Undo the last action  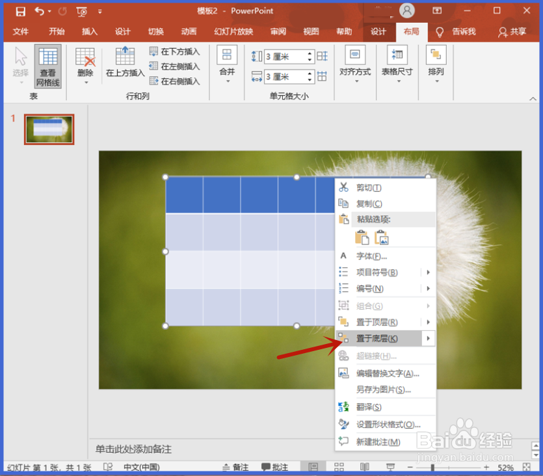40,12
